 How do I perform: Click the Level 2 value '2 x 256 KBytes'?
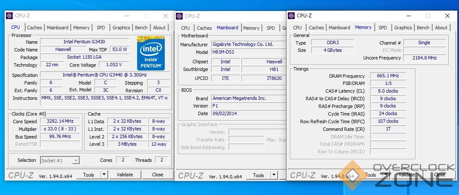(x=127, y=137)
